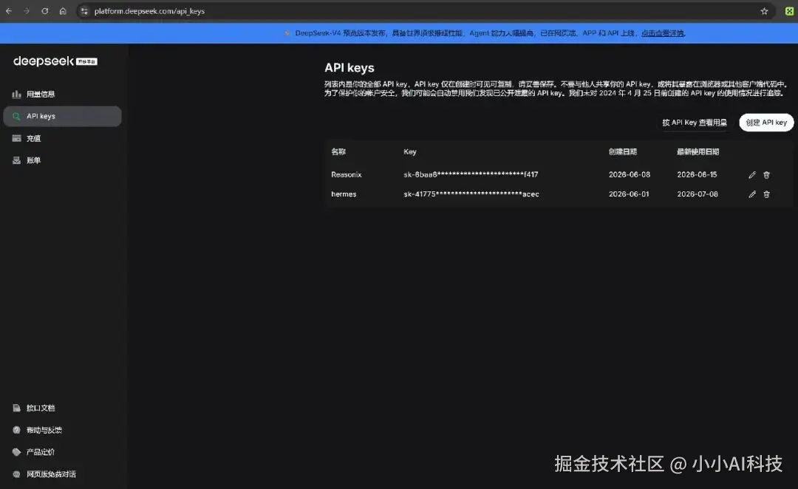
Task: Click the 创建日期 column header
Action: (622, 151)
